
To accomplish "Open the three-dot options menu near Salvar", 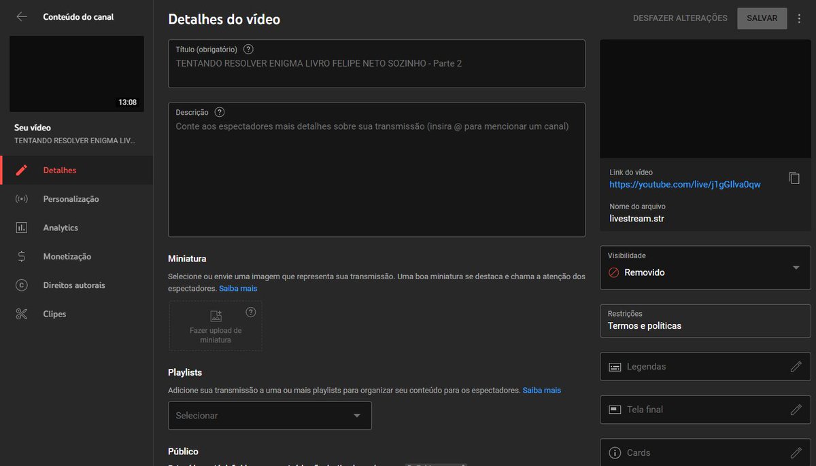I will 800,18.
